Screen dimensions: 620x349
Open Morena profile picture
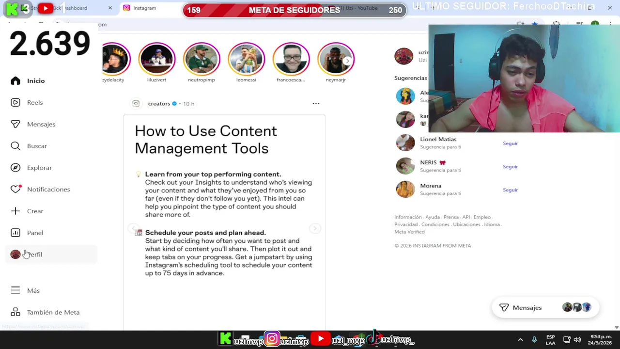pos(405,189)
